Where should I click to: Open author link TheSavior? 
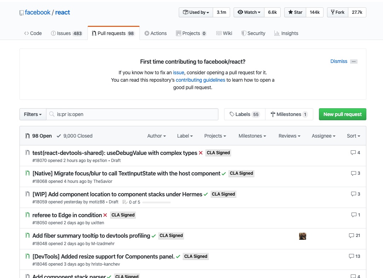103,181
